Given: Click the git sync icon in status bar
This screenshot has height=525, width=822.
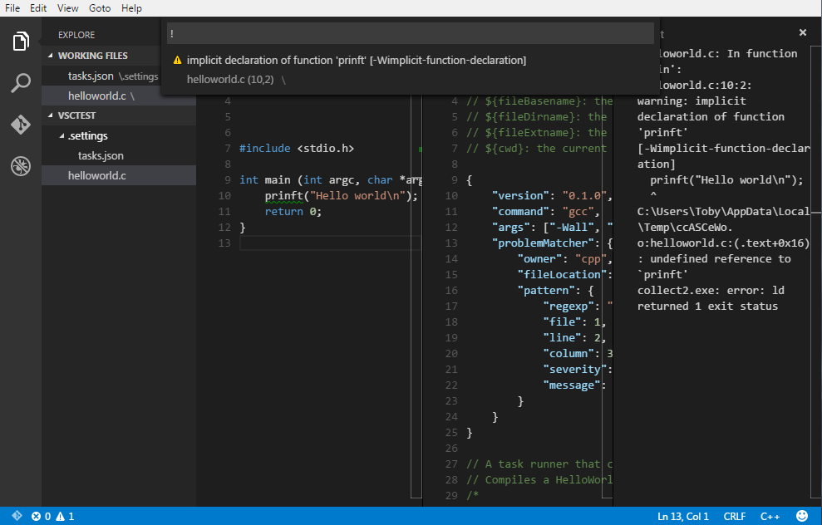Looking at the screenshot, I should (x=17, y=516).
